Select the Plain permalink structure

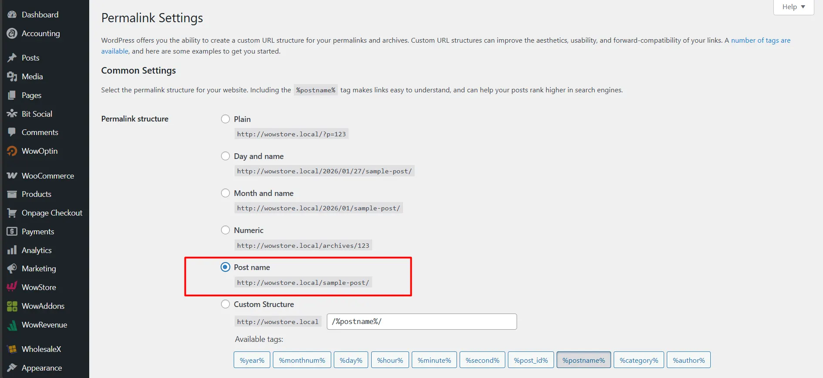pos(225,118)
